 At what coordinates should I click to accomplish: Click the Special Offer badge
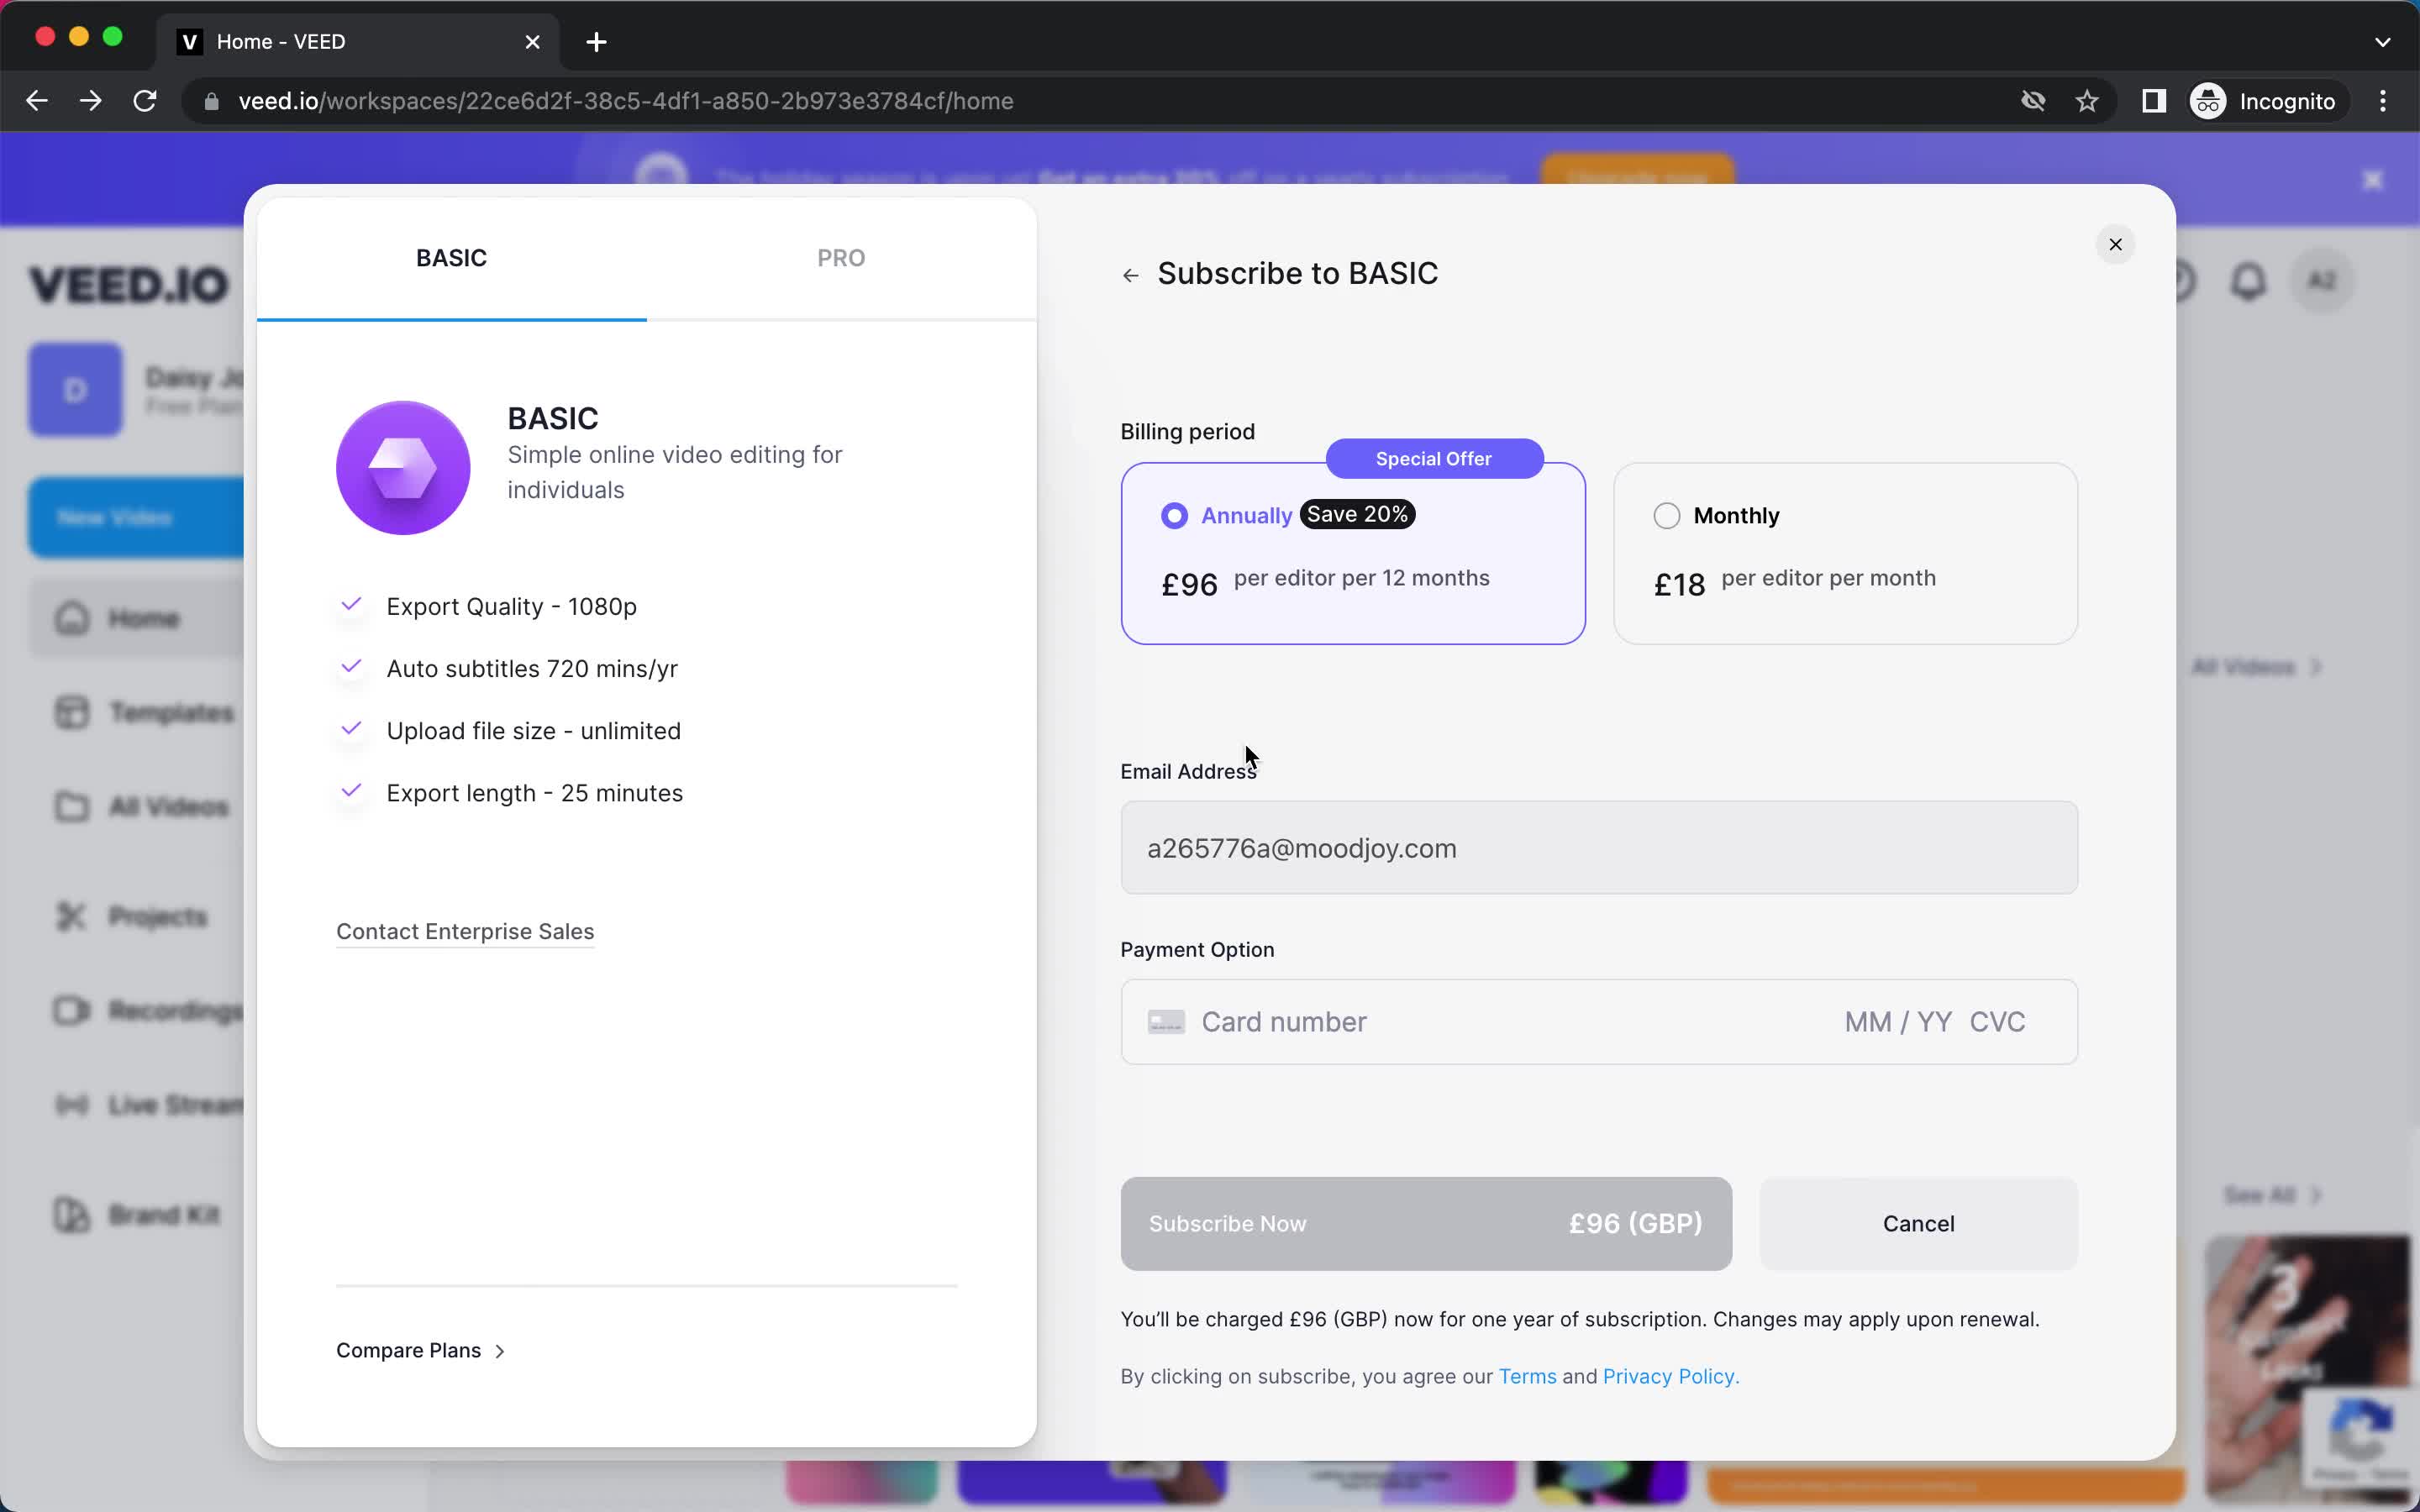(1433, 458)
